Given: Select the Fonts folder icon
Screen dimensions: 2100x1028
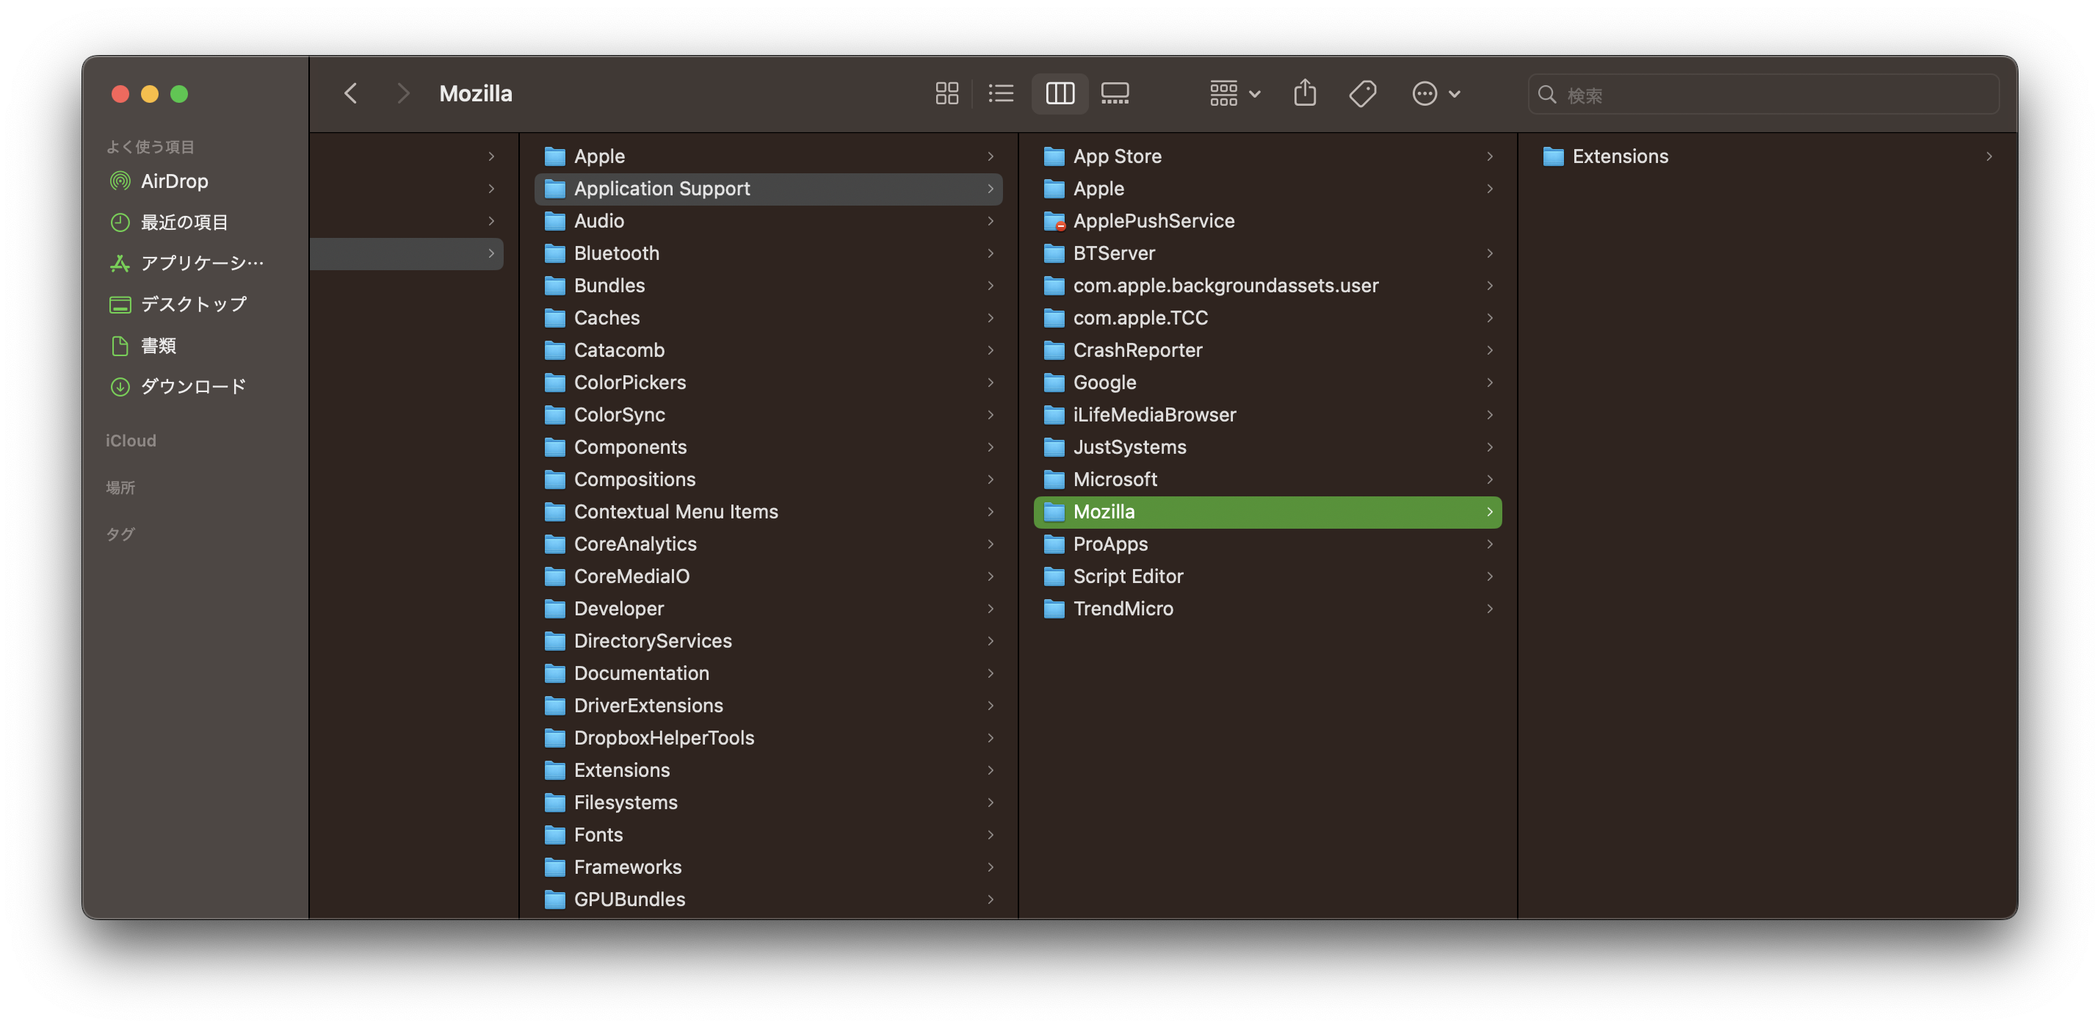Looking at the screenshot, I should click(554, 835).
